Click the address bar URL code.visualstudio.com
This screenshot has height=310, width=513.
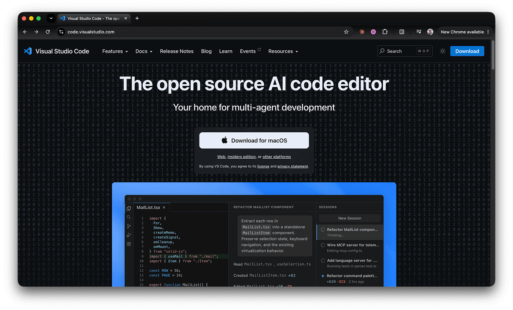pos(91,32)
